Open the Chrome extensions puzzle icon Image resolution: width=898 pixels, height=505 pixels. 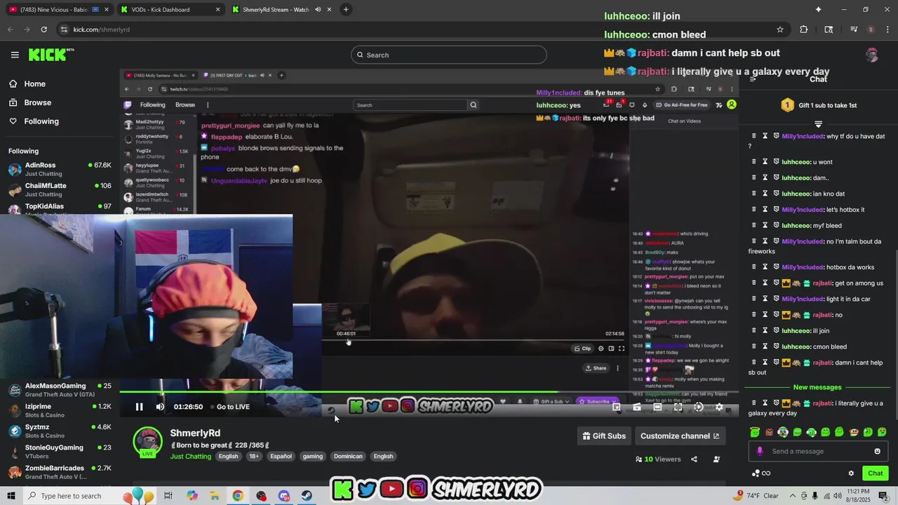tap(804, 29)
